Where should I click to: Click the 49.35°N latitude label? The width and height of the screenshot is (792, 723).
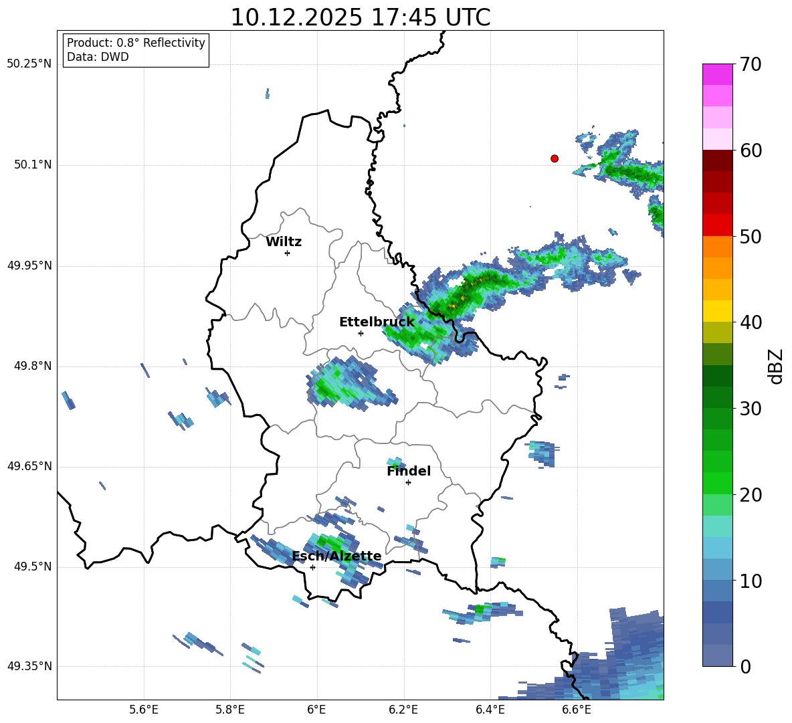[x=29, y=666]
